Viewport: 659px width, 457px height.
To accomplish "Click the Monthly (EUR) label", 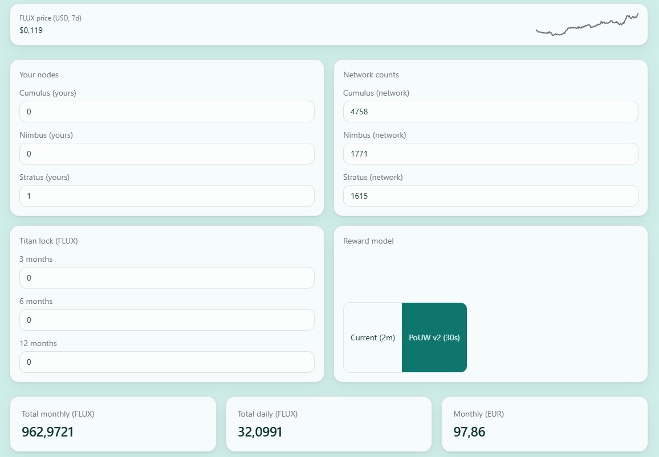I will [479, 414].
